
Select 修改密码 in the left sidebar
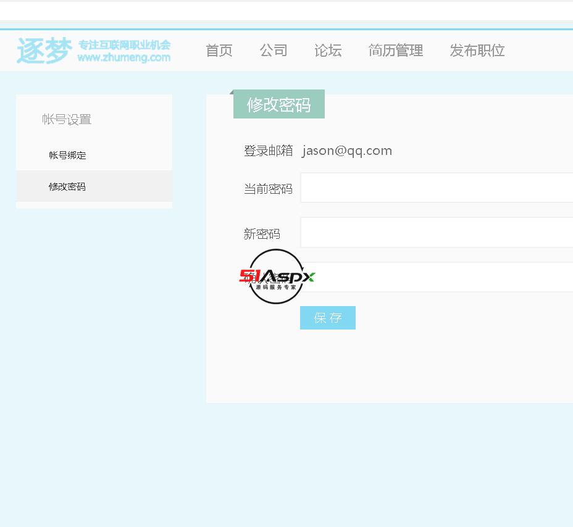pos(67,186)
